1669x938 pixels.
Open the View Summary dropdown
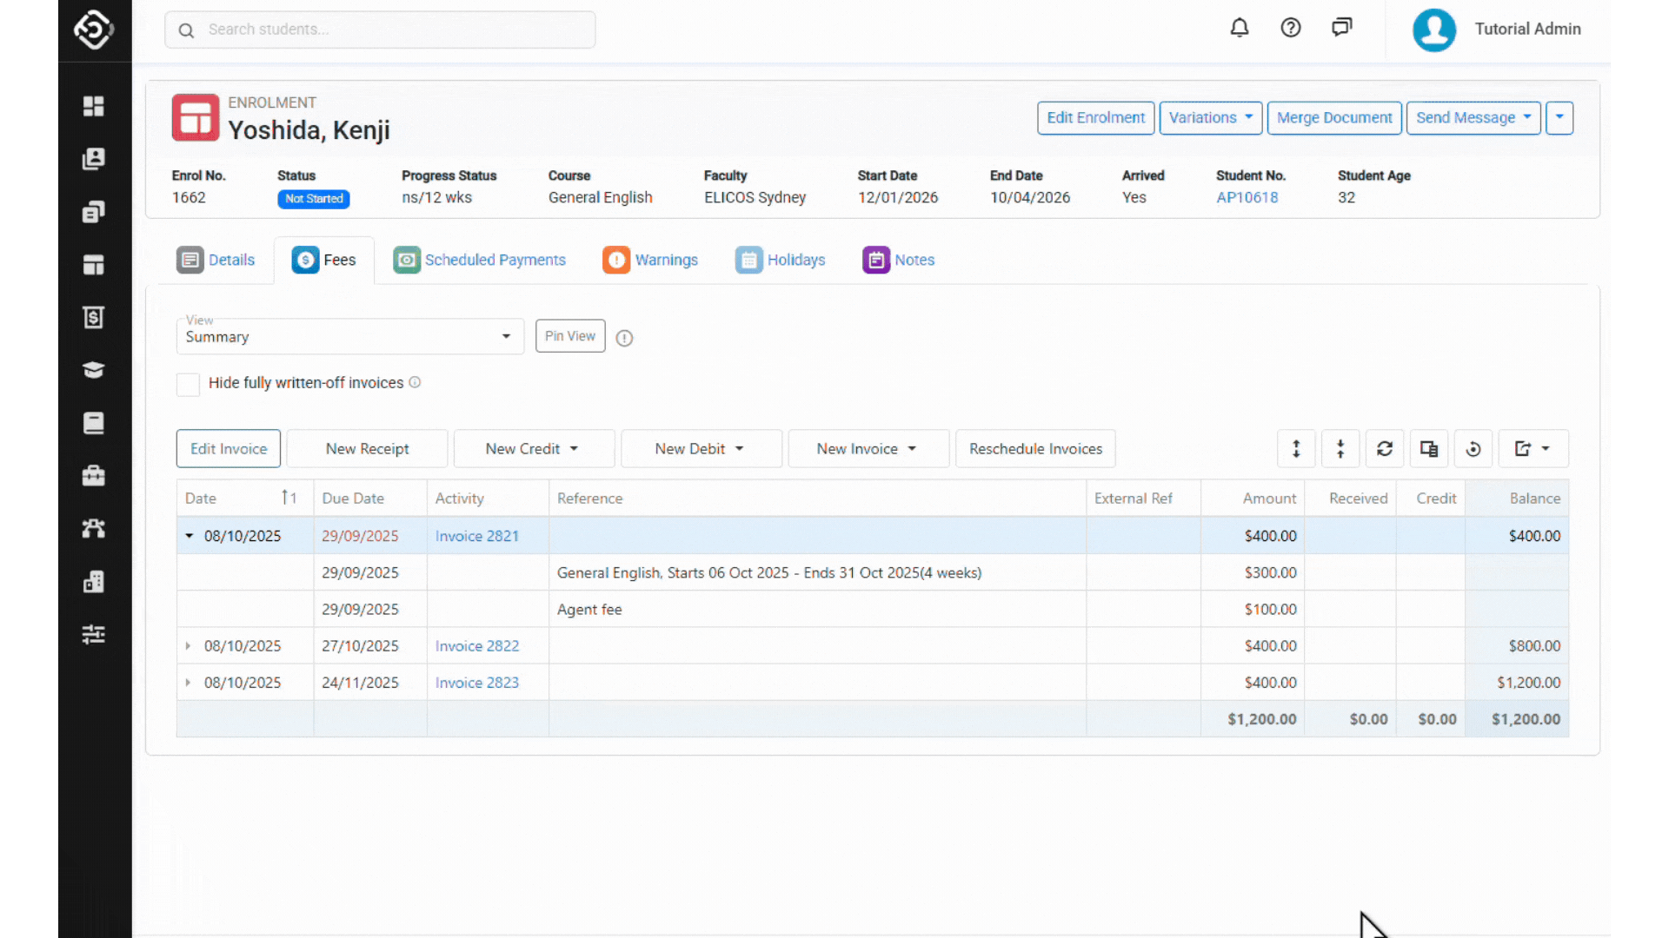[x=349, y=337]
